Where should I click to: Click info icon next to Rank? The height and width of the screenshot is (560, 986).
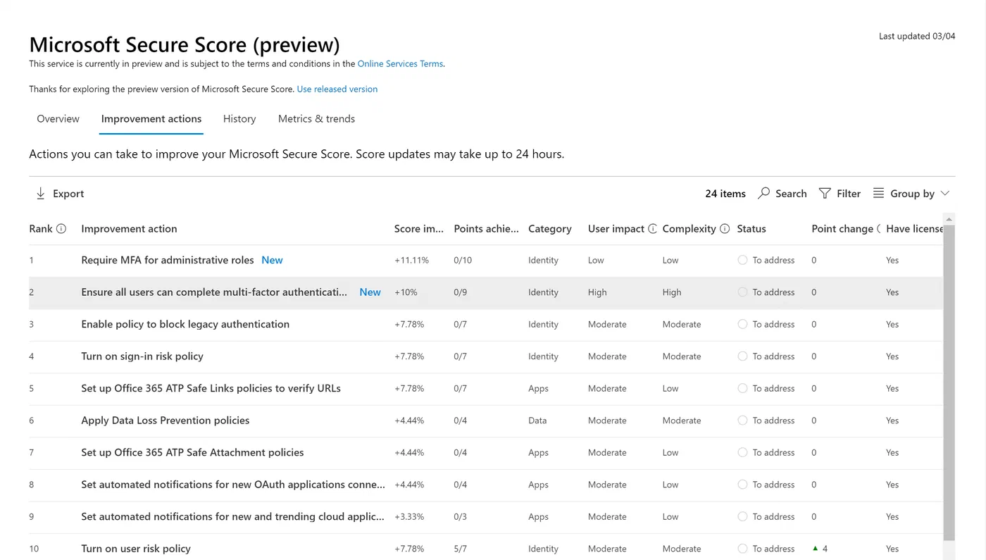tap(61, 228)
